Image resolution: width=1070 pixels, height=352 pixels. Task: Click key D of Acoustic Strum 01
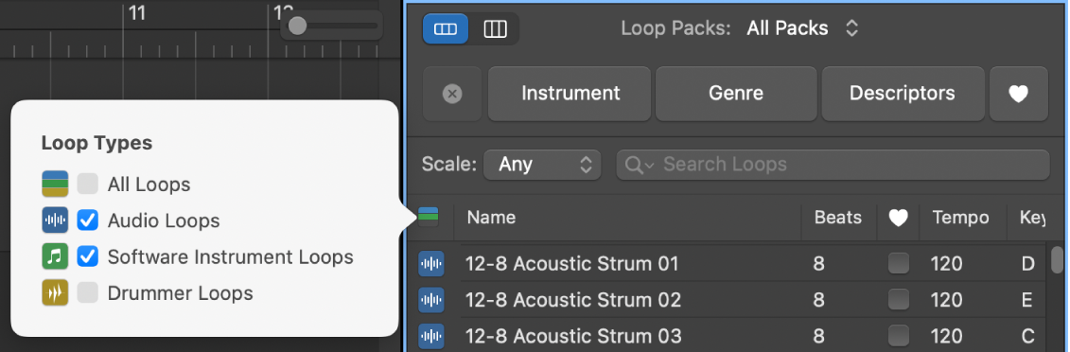click(x=1027, y=263)
